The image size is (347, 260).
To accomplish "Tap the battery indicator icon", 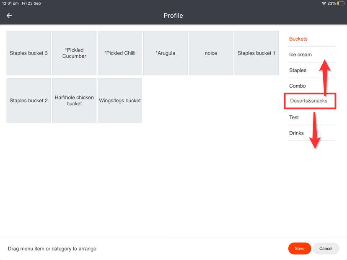I will (x=341, y=3).
